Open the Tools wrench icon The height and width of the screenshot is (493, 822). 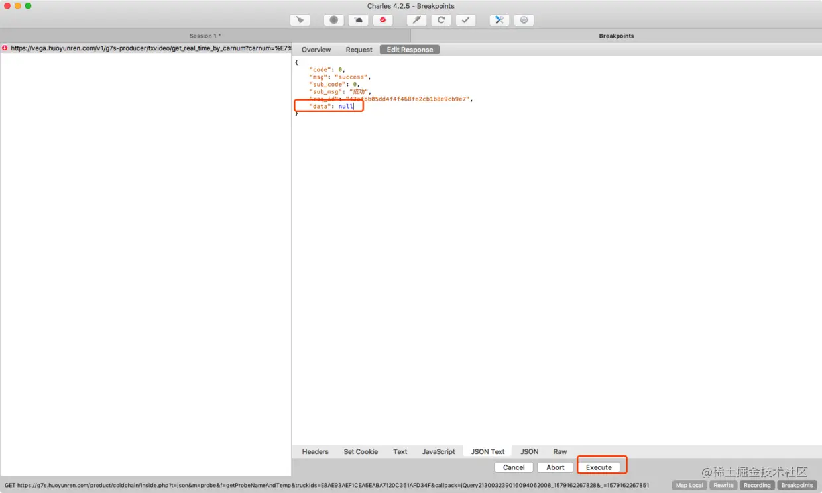499,20
